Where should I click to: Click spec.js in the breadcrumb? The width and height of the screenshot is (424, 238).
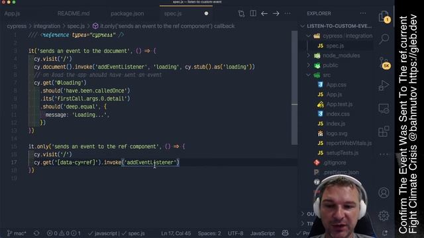[x=76, y=26]
